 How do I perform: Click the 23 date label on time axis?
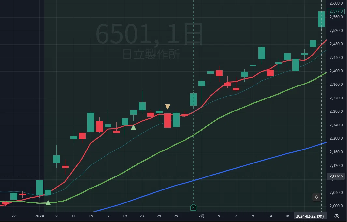coord(142,216)
